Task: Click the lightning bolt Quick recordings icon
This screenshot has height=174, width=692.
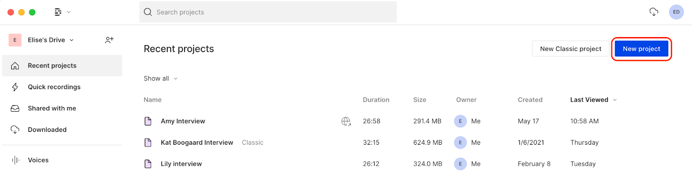Action: [x=15, y=87]
